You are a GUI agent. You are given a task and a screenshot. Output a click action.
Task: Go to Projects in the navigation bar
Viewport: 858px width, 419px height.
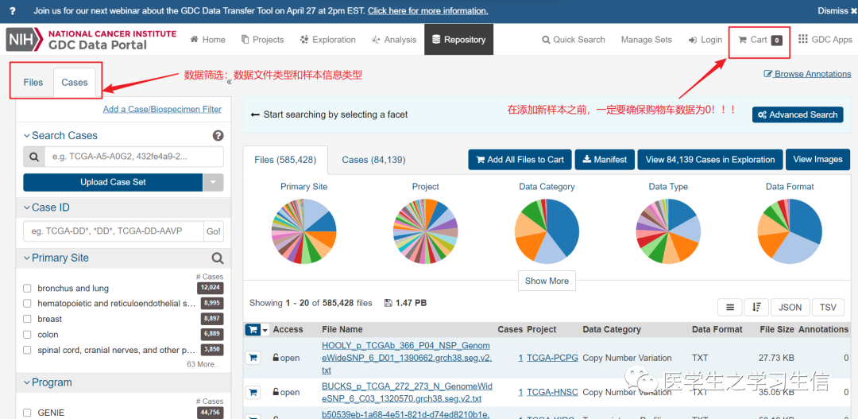click(x=262, y=40)
